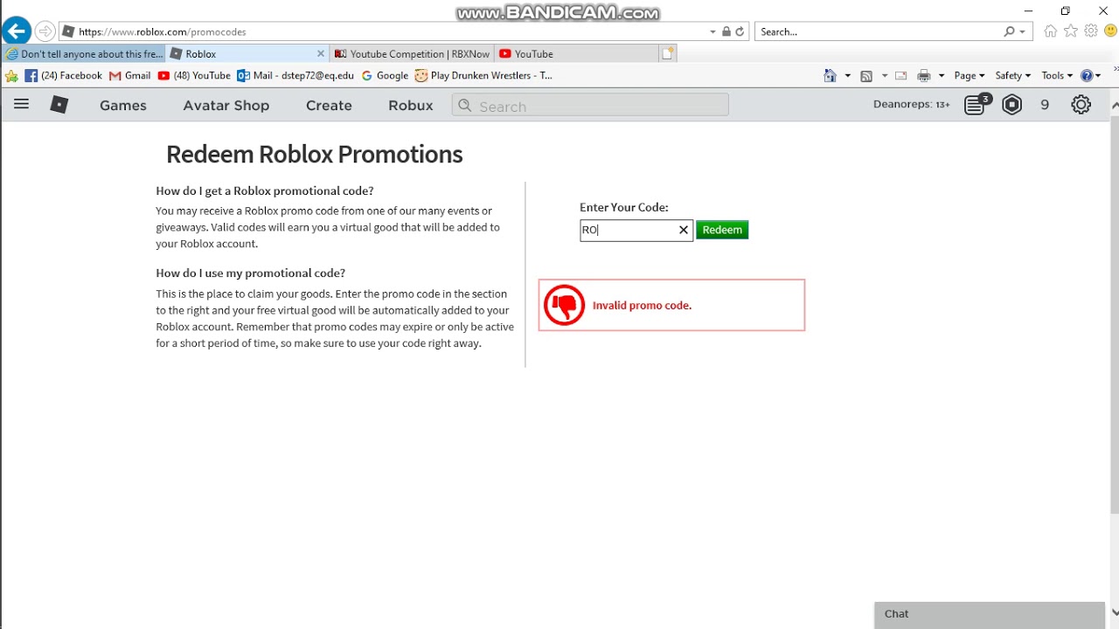Open the (48) YouTube bookmark
This screenshot has width=1119, height=629.
coord(194,76)
